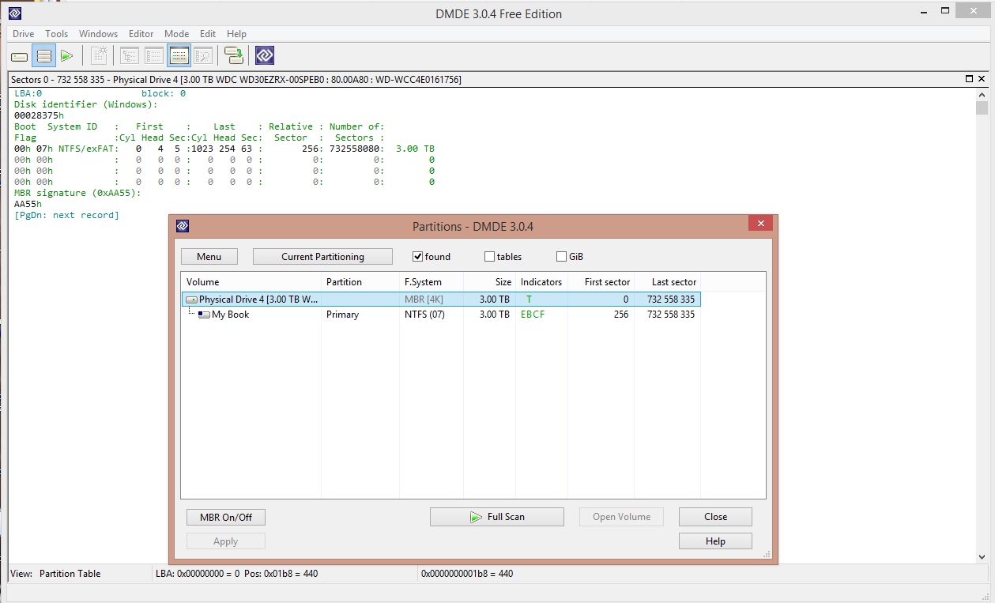Open the Tools menu
The height and width of the screenshot is (603, 995).
(57, 34)
